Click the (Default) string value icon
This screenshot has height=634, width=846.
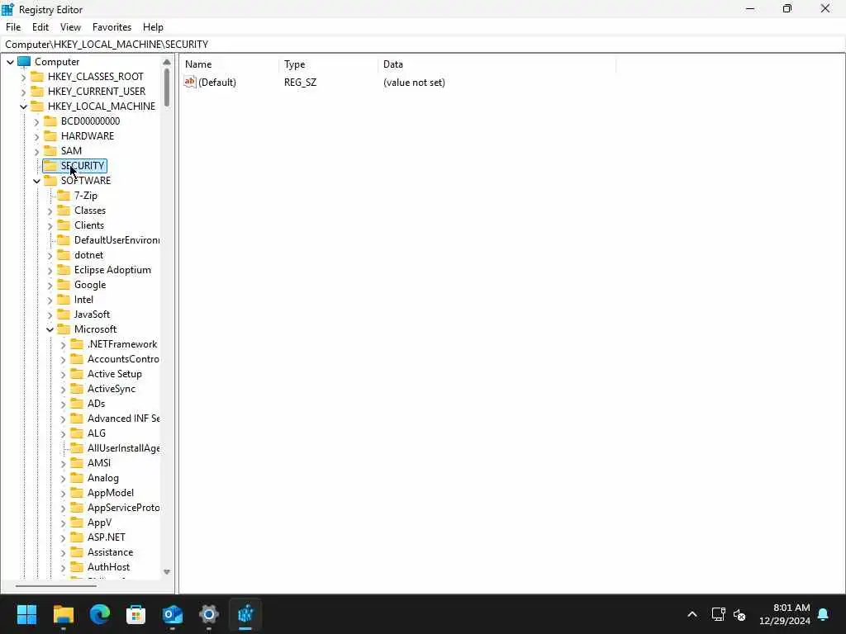point(190,82)
